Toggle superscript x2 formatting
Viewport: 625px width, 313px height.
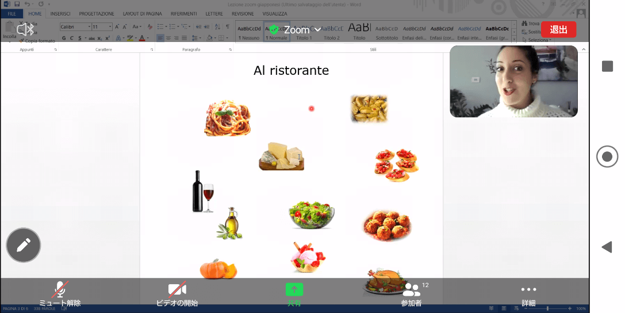(x=108, y=39)
